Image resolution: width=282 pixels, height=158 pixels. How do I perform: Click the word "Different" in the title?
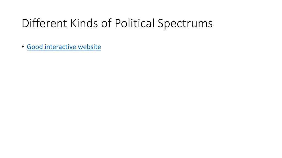point(44,23)
